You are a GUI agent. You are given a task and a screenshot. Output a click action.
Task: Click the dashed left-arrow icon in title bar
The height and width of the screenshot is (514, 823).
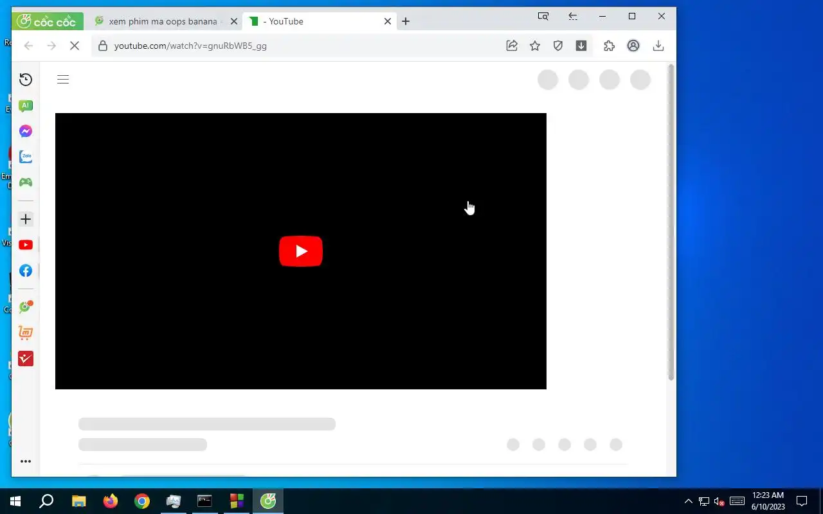click(573, 16)
